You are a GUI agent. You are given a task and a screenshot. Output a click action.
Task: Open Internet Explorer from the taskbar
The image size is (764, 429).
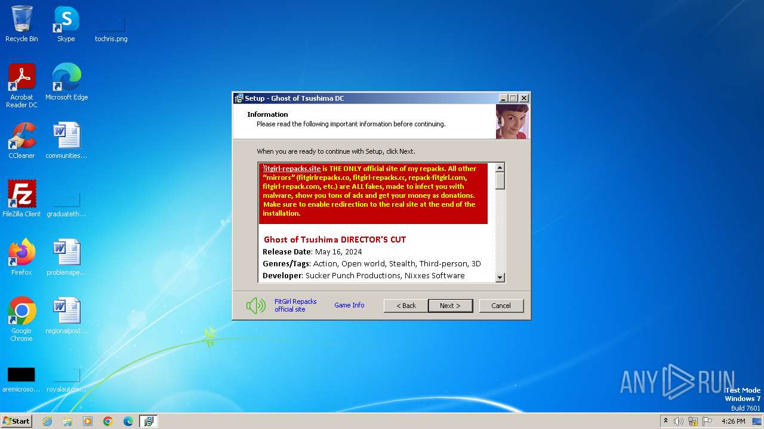pyautogui.click(x=47, y=421)
